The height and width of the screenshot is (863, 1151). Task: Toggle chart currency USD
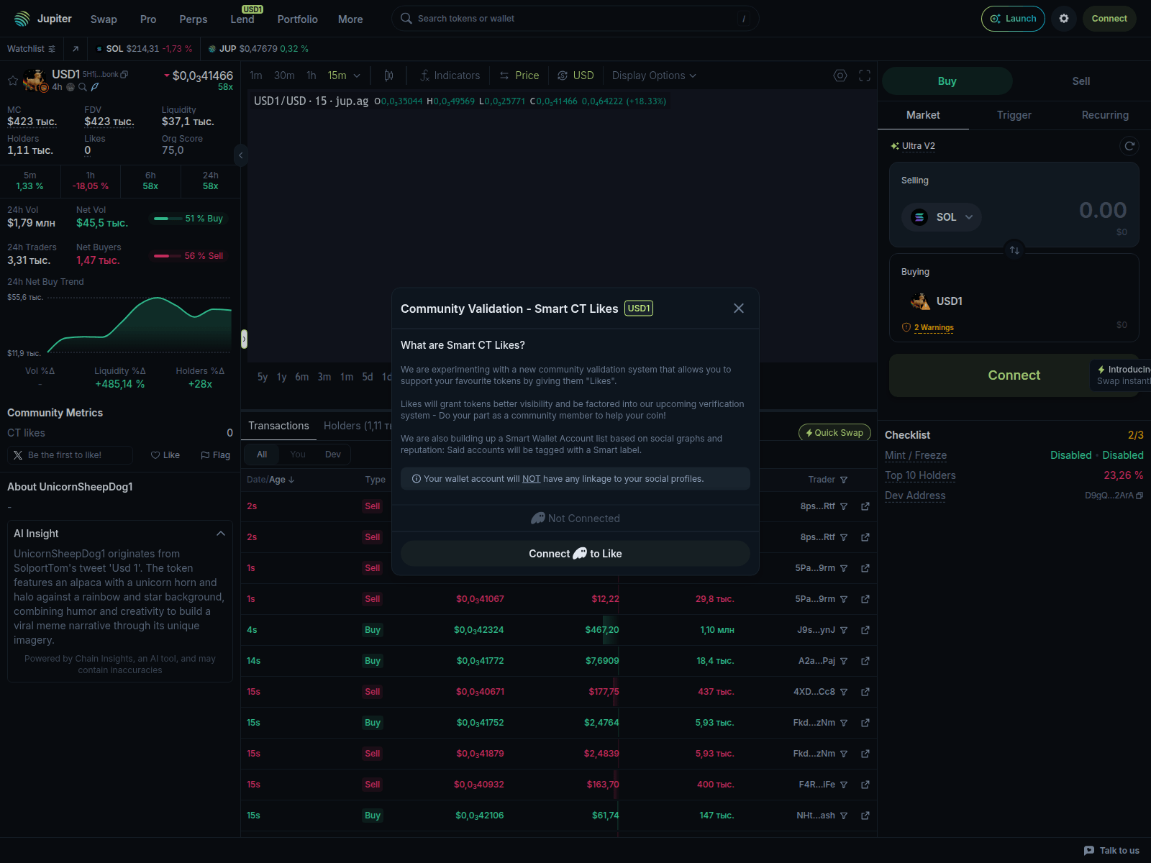(x=575, y=76)
